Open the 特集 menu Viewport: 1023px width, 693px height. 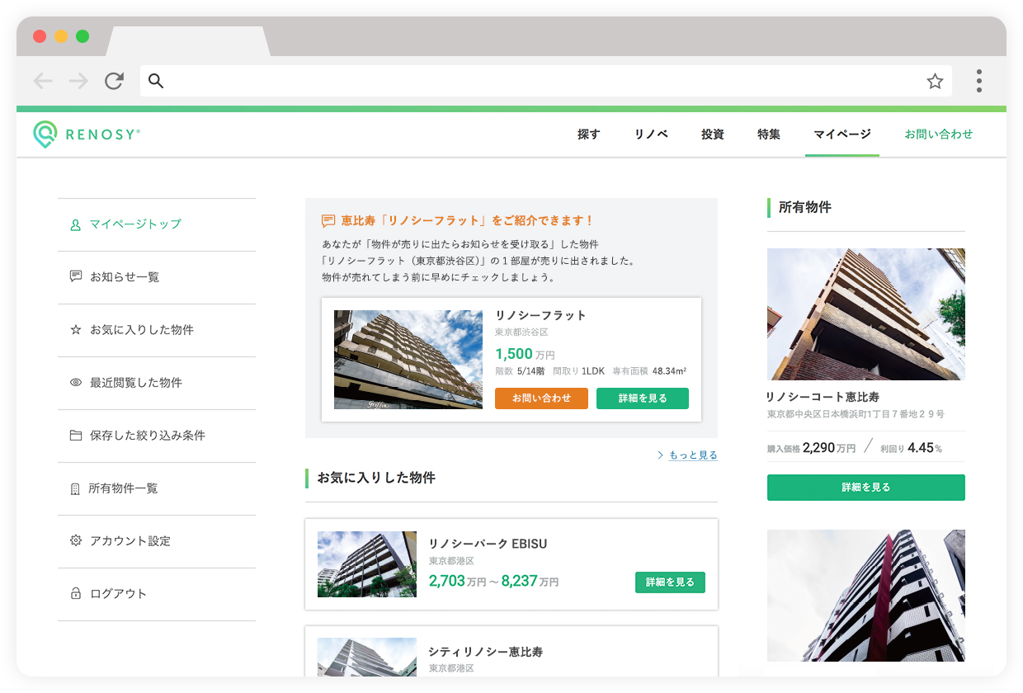click(769, 134)
